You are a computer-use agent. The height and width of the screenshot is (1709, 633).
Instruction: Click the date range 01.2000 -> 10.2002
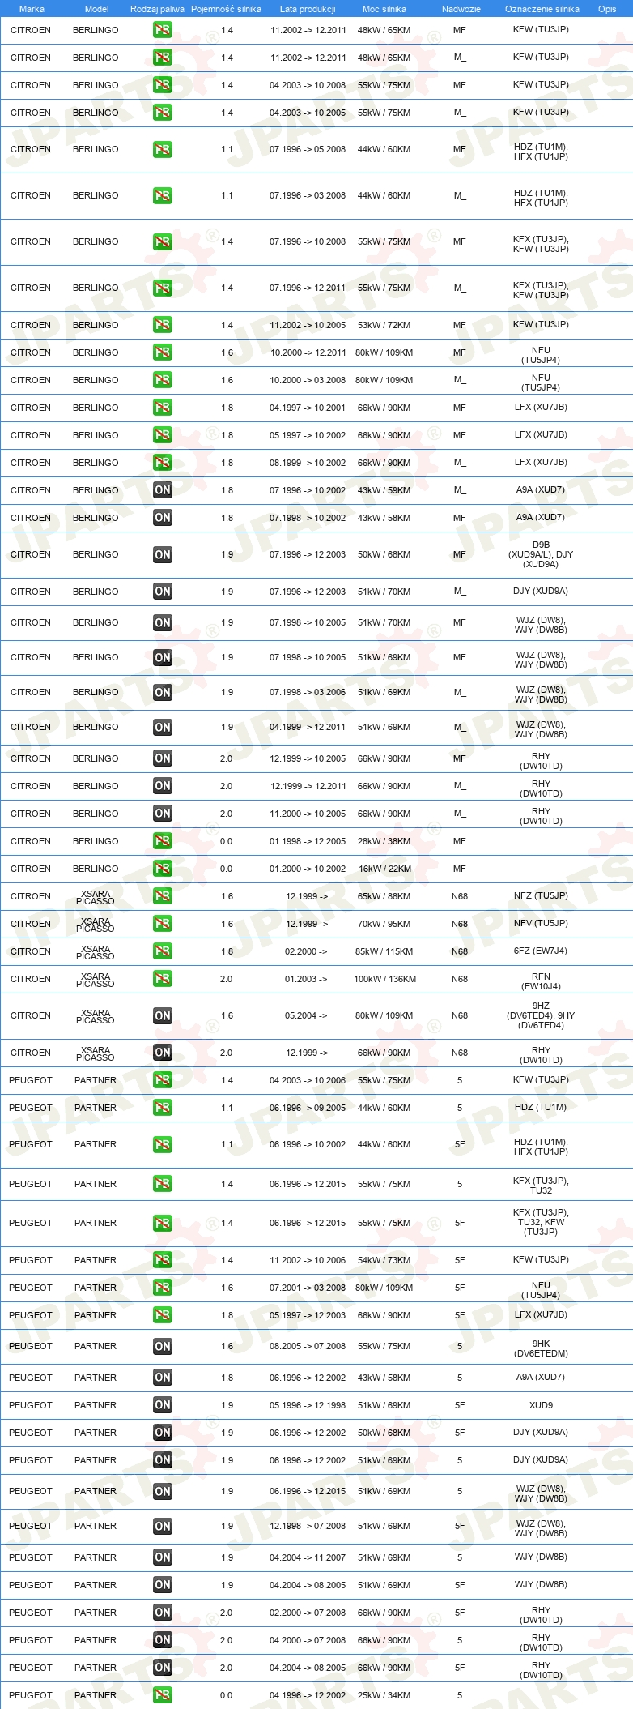pos(308,869)
